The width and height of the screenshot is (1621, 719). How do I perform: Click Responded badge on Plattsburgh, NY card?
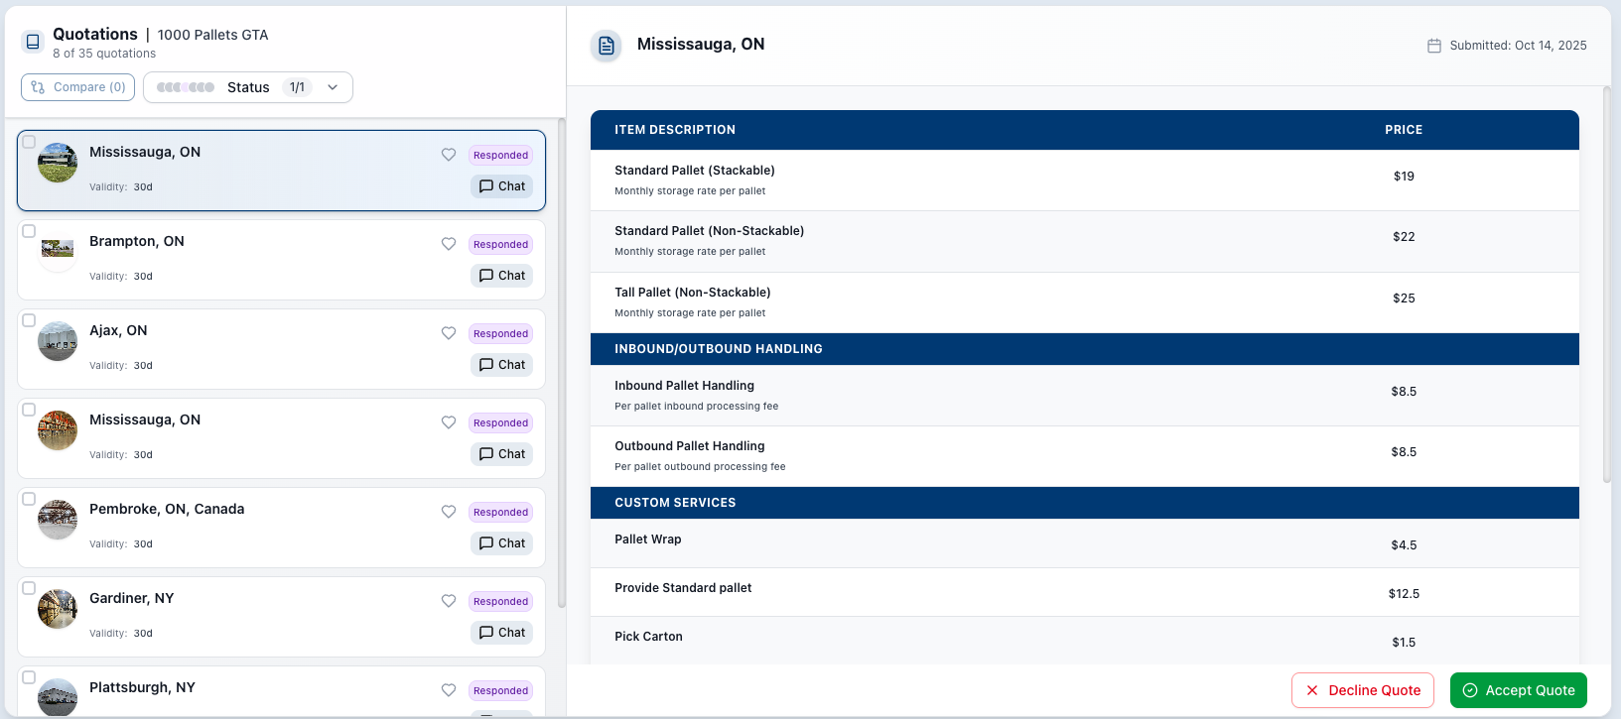tap(500, 690)
